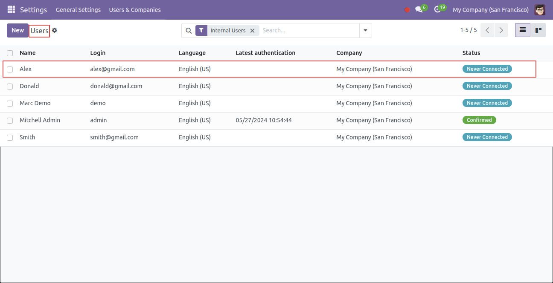Click the admin login cell
The image size is (553, 283).
99,120
